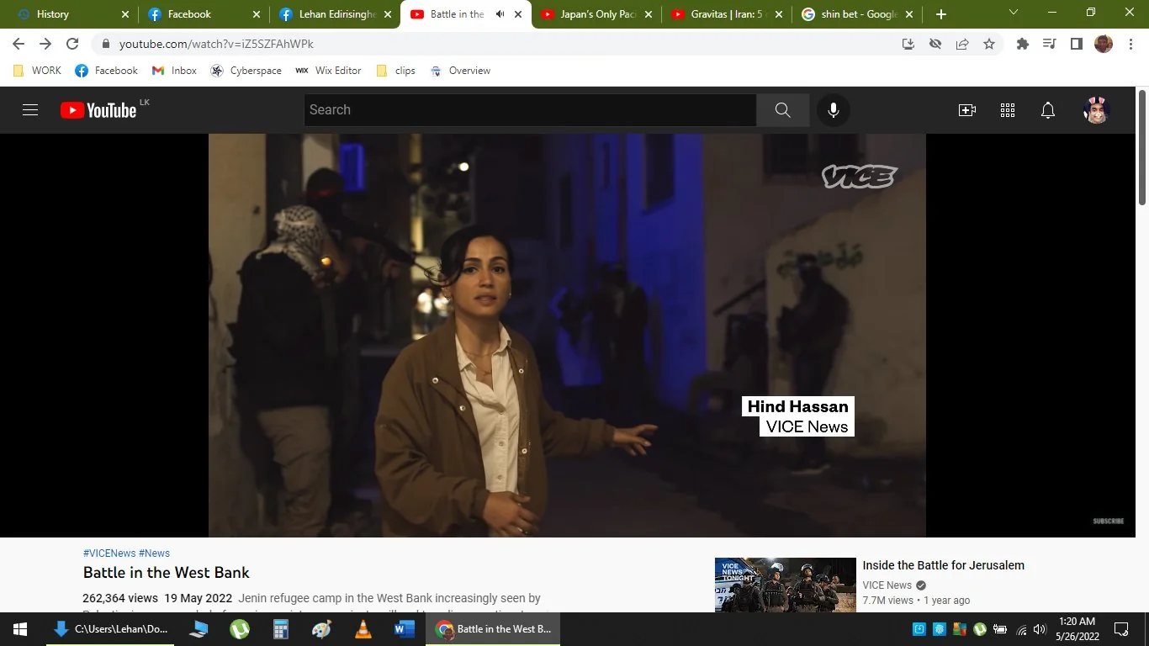The width and height of the screenshot is (1149, 646).
Task: Close the shin bet Google tab
Action: click(x=911, y=14)
